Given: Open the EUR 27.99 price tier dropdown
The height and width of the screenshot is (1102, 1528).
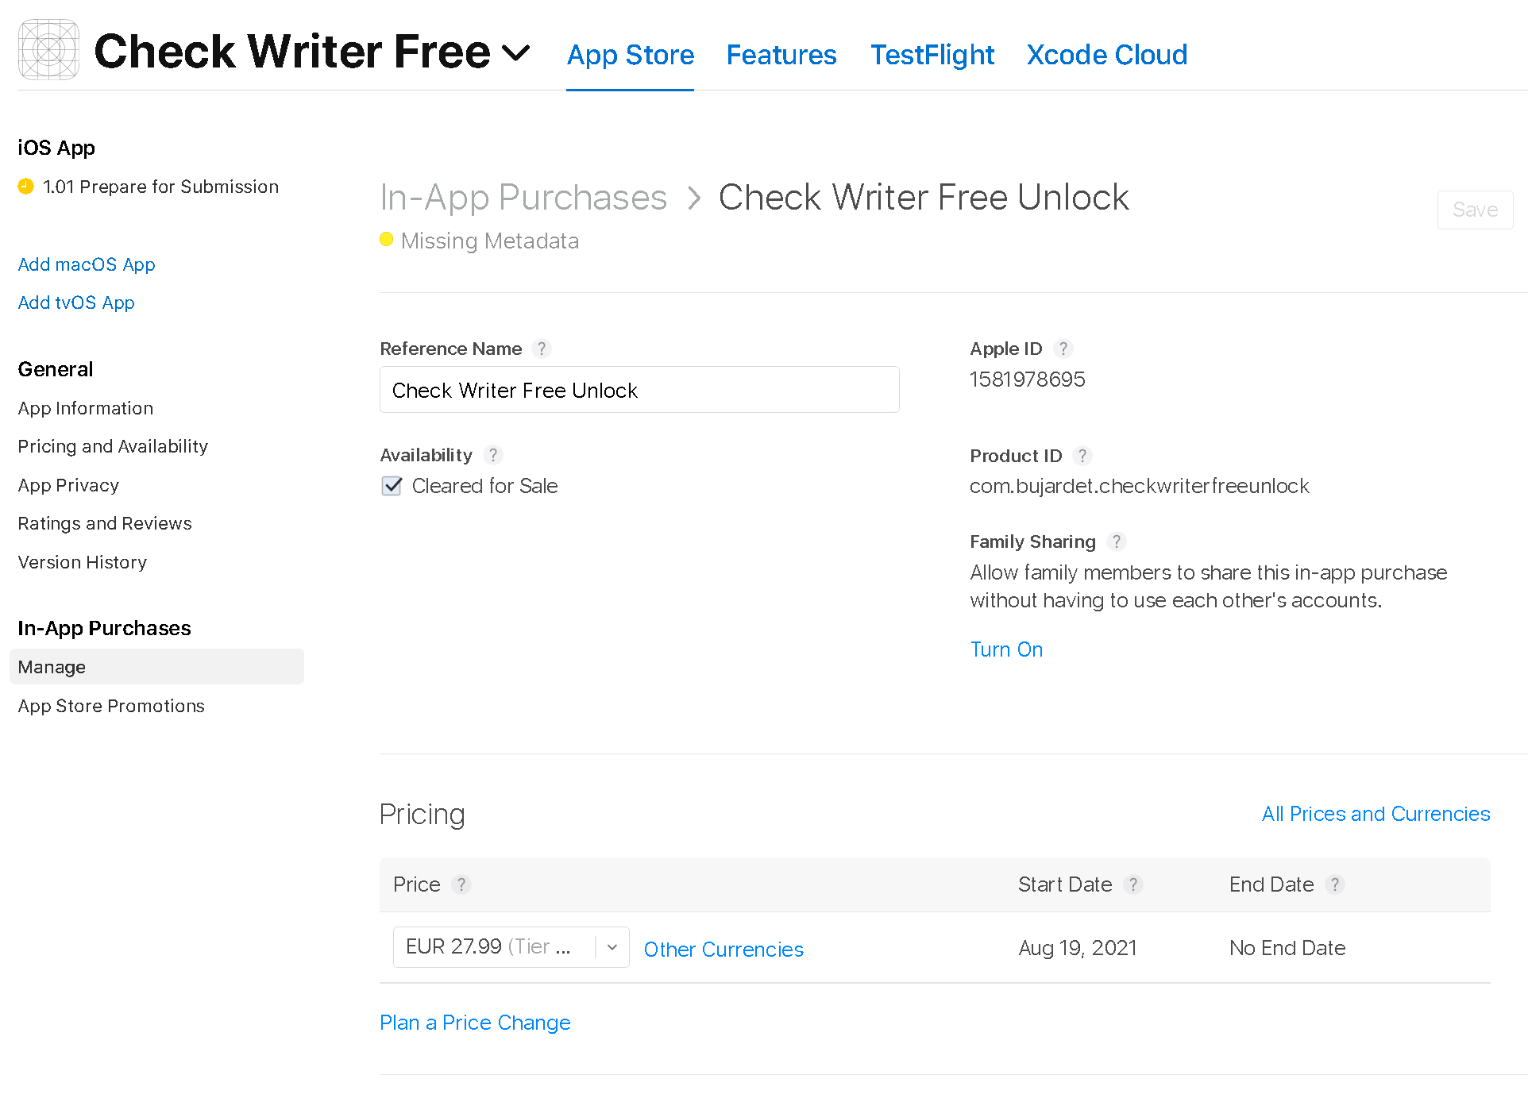Looking at the screenshot, I should click(x=612, y=946).
